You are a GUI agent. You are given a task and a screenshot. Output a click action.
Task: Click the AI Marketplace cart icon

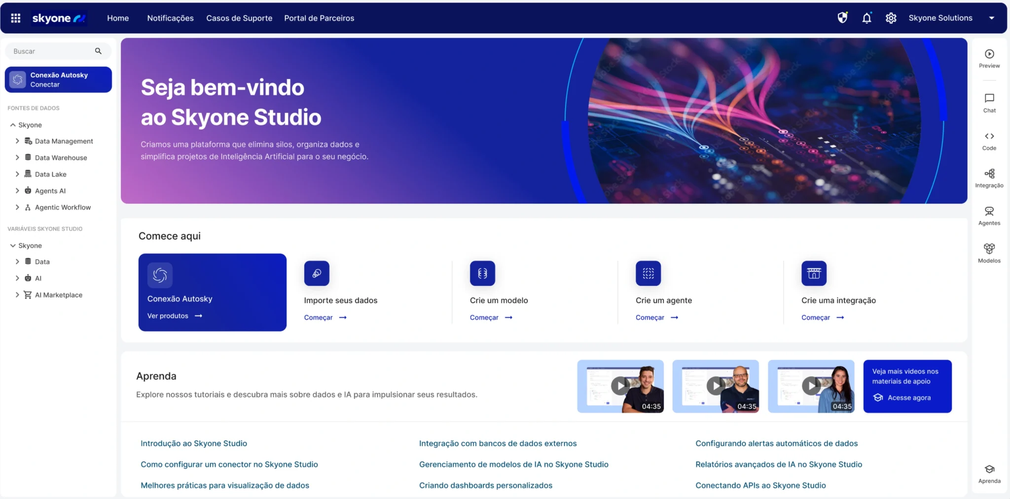pyautogui.click(x=28, y=295)
